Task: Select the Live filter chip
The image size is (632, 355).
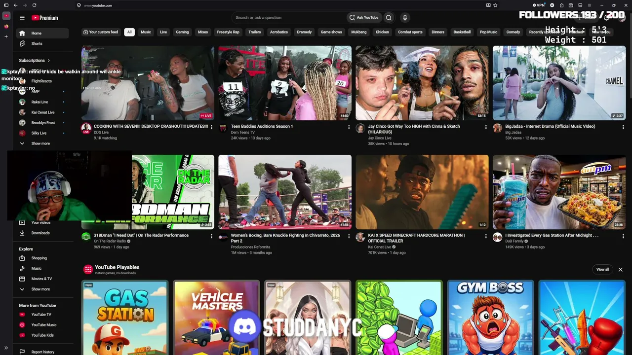Action: [163, 32]
